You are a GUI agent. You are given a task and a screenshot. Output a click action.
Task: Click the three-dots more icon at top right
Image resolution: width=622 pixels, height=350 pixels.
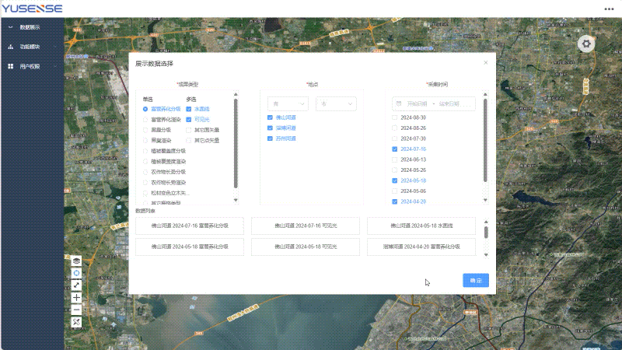click(609, 9)
